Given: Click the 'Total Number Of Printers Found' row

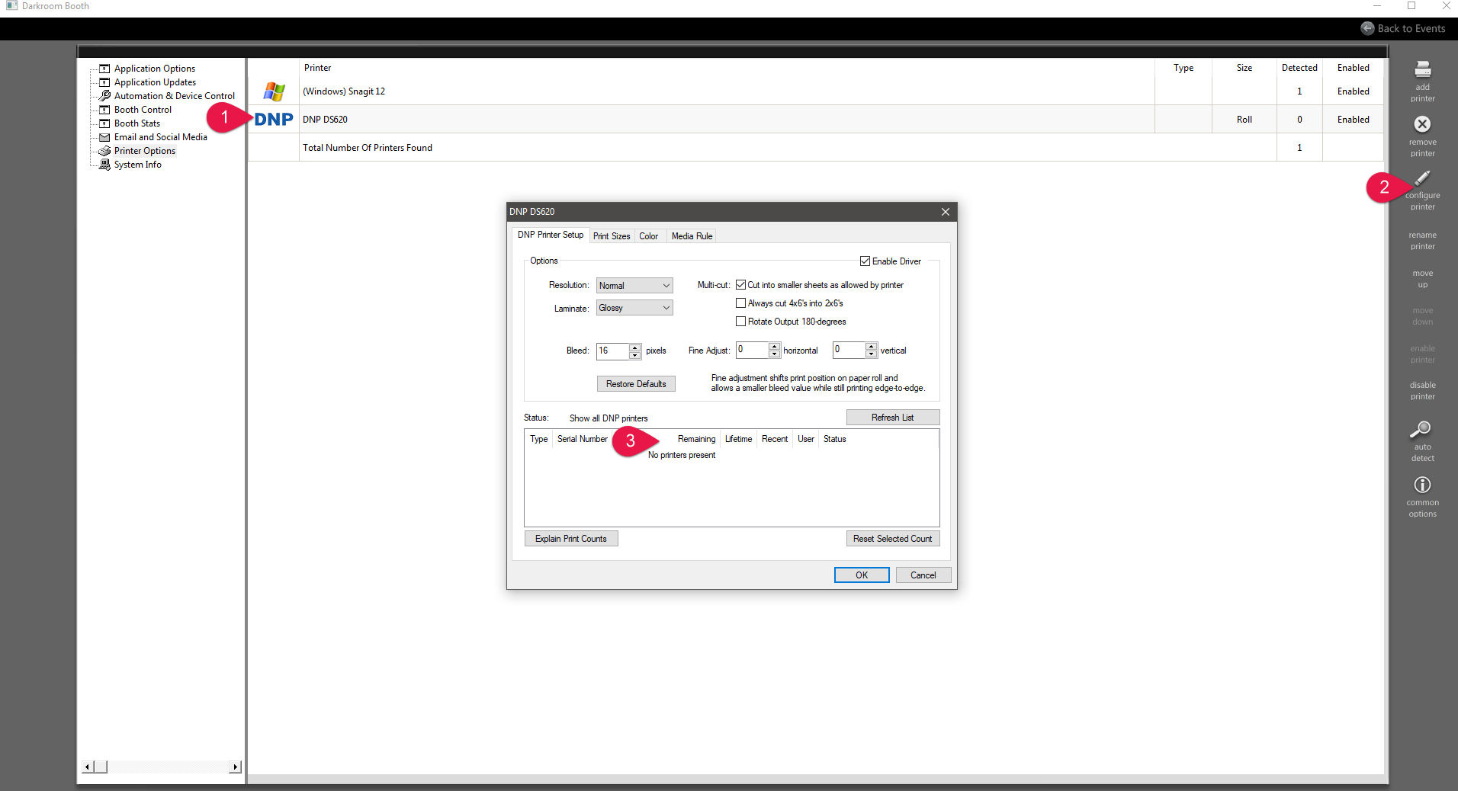Looking at the screenshot, I should click(x=815, y=148).
